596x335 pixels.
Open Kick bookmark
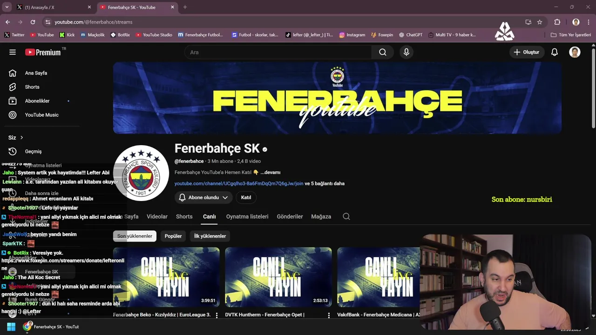point(67,35)
